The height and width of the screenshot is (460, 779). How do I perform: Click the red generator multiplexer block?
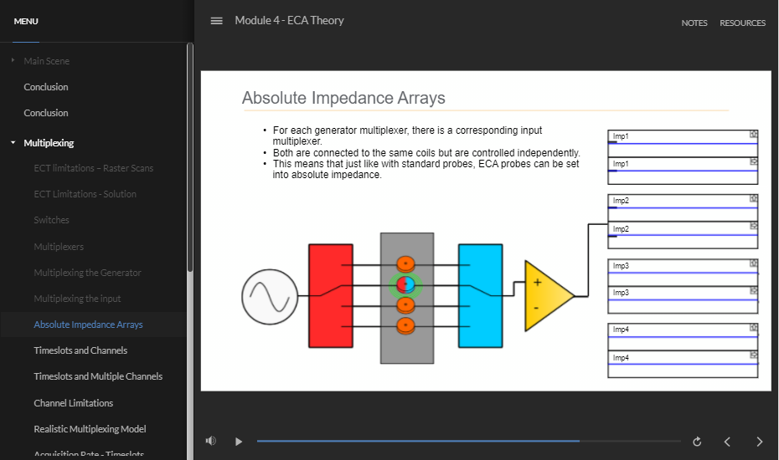(330, 295)
